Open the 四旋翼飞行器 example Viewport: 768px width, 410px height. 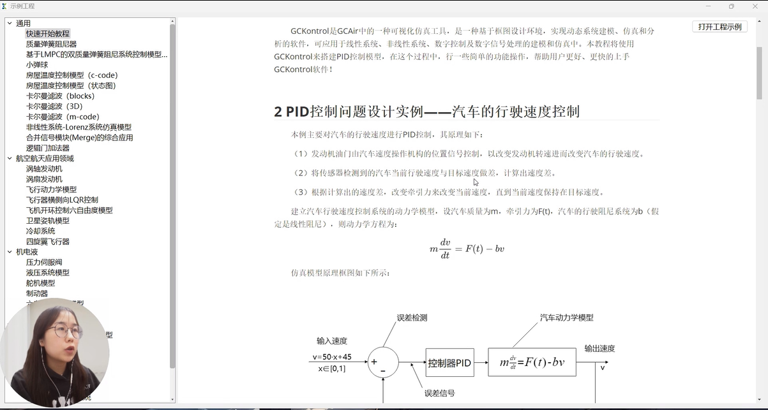pyautogui.click(x=48, y=242)
